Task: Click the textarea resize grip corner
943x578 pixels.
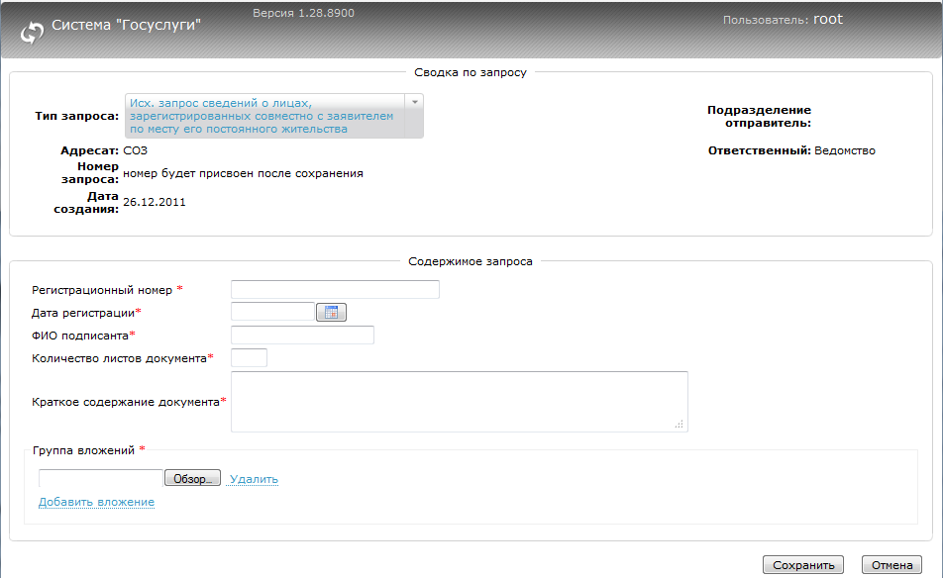Action: [680, 425]
